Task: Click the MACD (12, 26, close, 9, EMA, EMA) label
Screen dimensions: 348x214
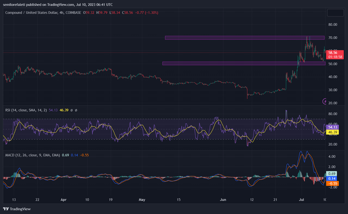Action: point(32,155)
